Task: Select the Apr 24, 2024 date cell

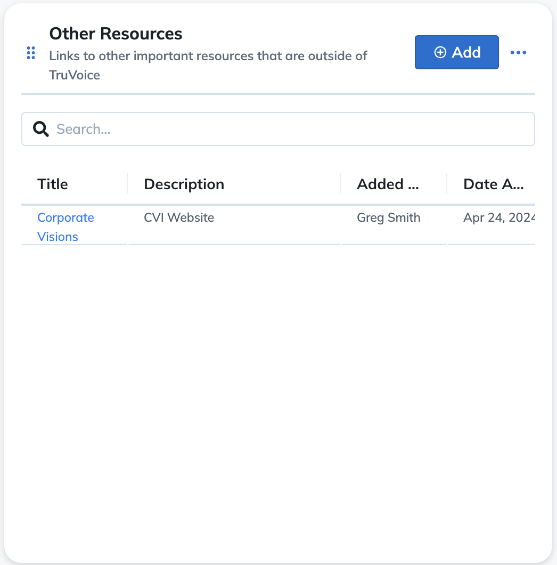Action: 499,217
